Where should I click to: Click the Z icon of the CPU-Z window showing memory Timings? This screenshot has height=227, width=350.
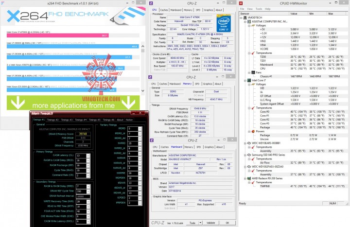pos(150,77)
